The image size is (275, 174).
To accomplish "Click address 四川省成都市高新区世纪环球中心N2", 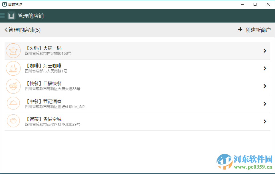I will (x=55, y=107).
